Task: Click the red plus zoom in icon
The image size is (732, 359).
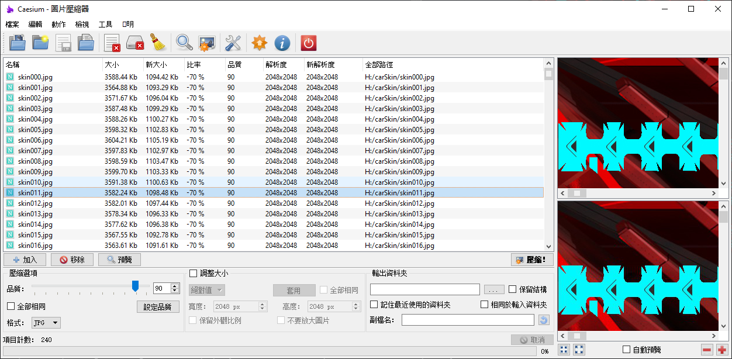Action: 722,350
